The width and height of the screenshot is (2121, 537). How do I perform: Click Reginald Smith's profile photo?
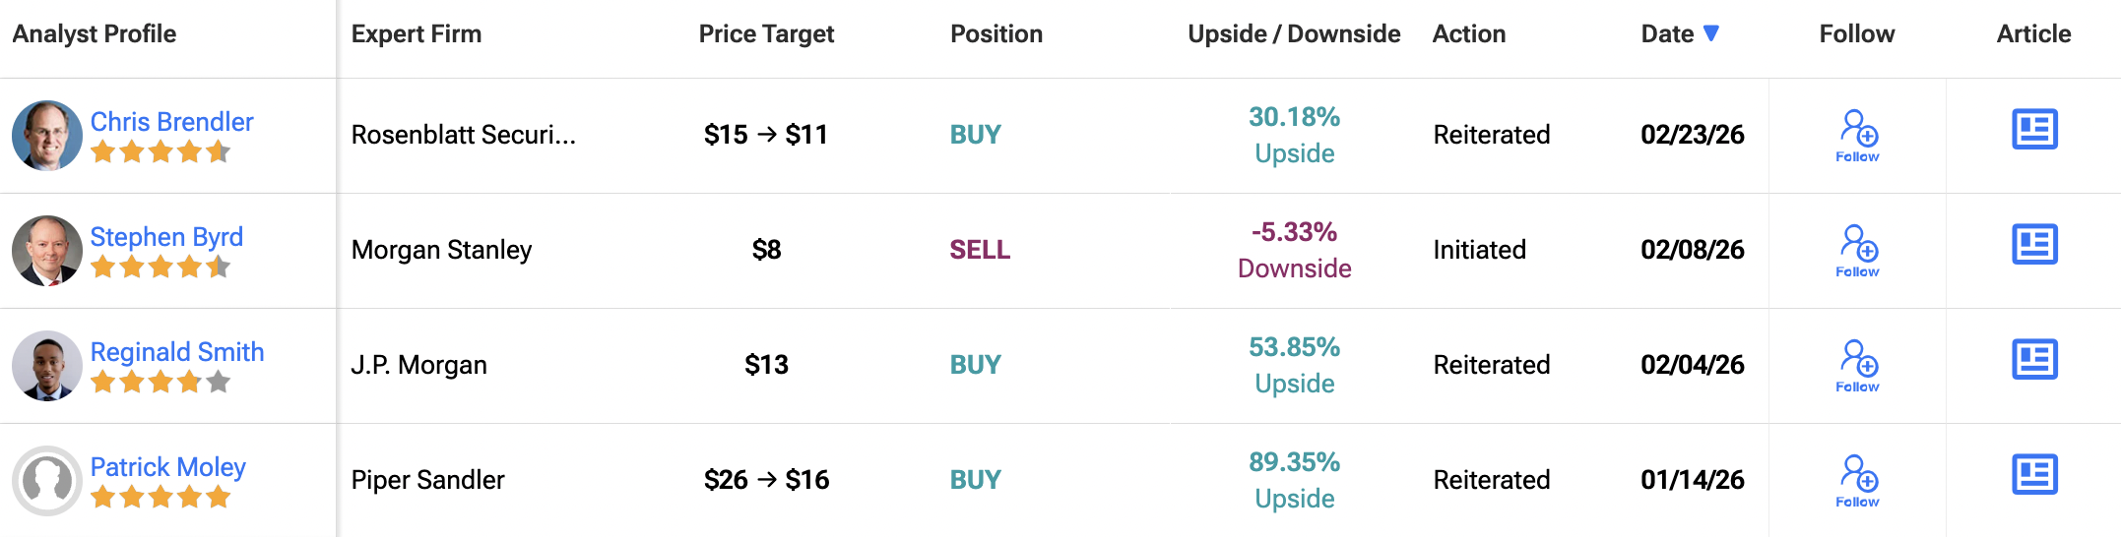click(x=47, y=366)
